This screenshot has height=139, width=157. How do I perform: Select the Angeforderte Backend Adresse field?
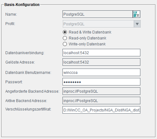[x=101, y=91]
